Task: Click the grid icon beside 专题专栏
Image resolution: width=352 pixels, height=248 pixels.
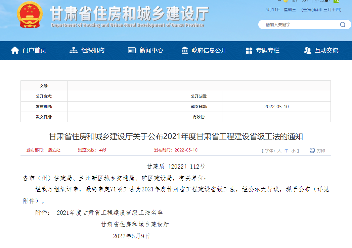Action: point(249,50)
